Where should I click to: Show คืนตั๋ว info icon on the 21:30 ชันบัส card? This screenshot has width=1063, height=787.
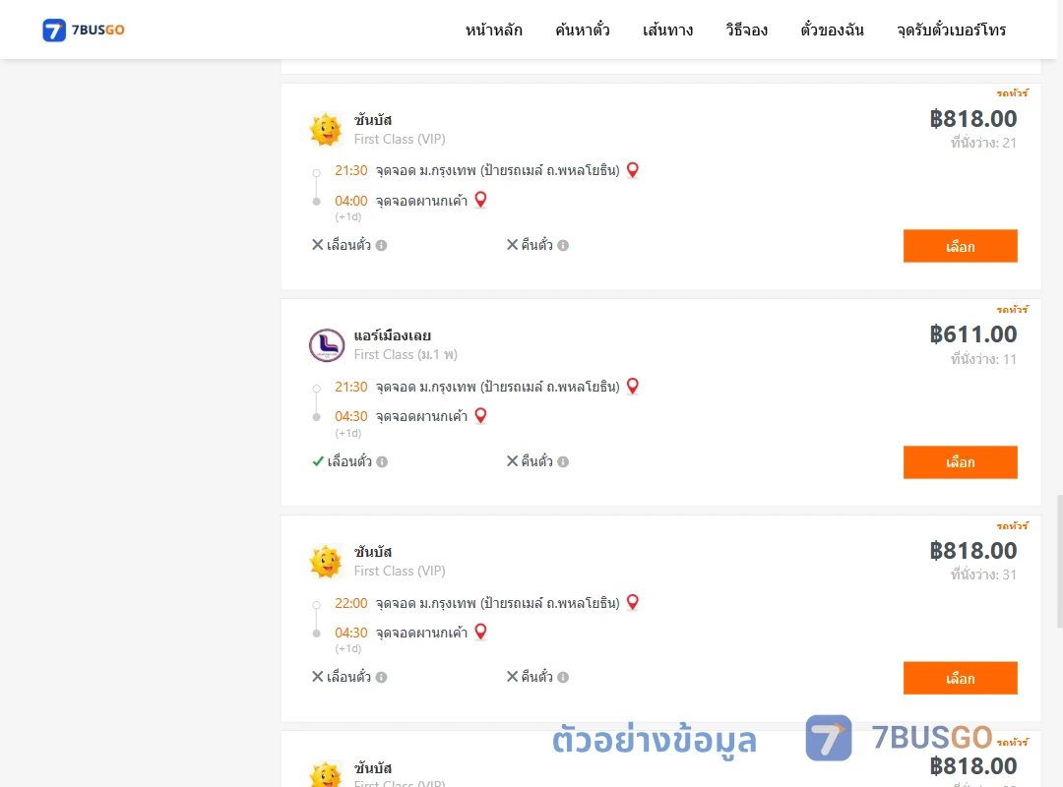tap(563, 245)
